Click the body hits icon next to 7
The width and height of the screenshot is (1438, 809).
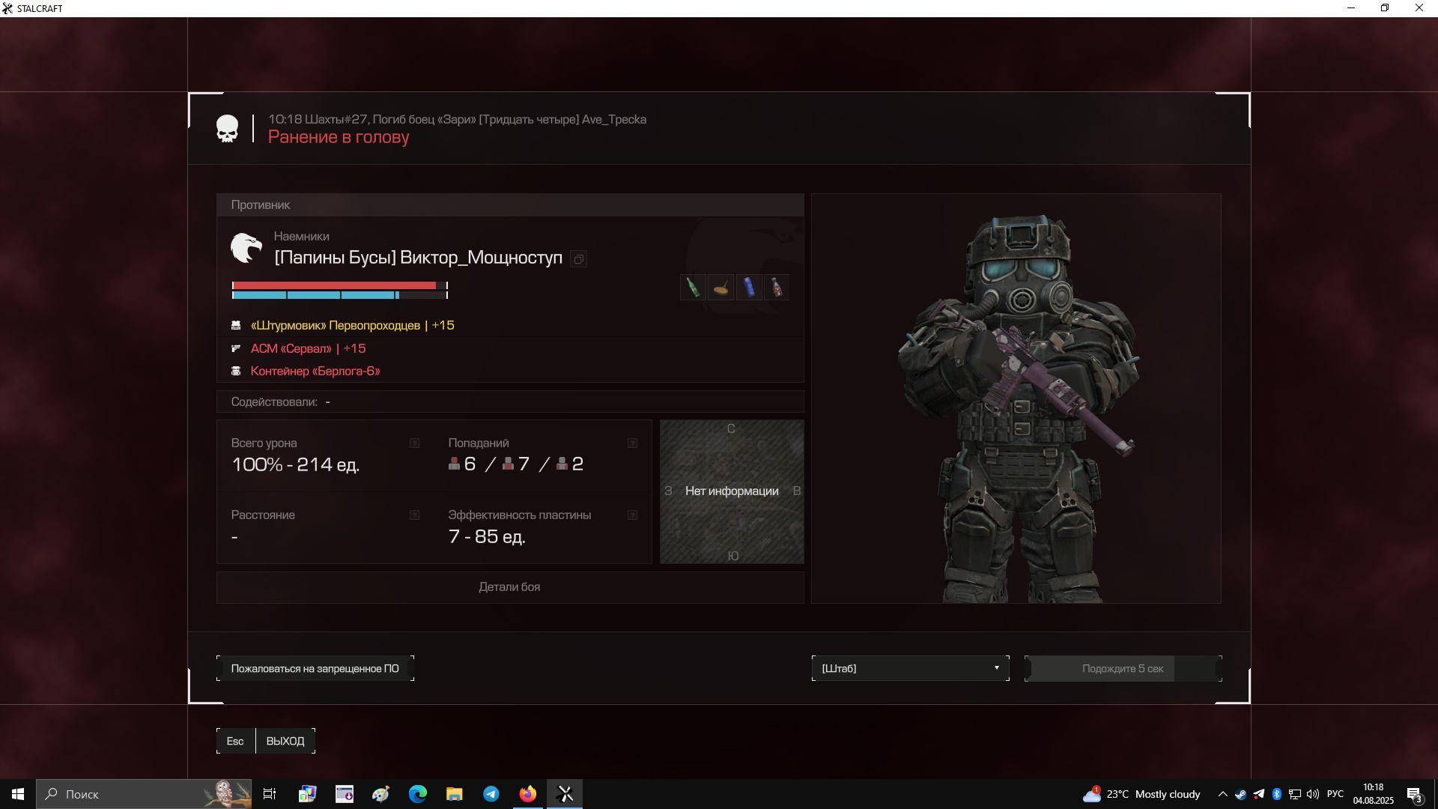tap(508, 464)
